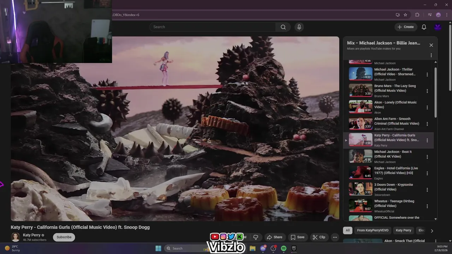Open the Mix playlist options menu
Image resolution: width=452 pixels, height=254 pixels.
point(431,55)
